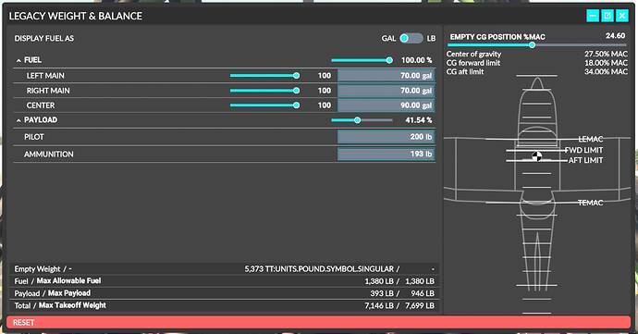This screenshot has height=334, width=638.
Task: Adjust the LEFT MAIN tank slider
Action: point(264,75)
